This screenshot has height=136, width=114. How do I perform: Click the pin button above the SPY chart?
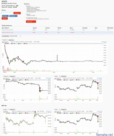coord(12,110)
